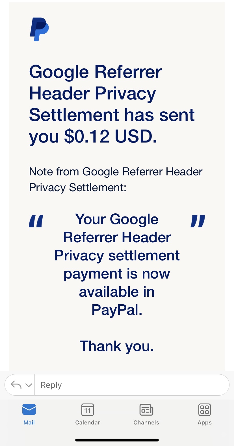Click the opening quotation mark icon
Image resolution: width=234 pixels, height=446 pixels.
[x=36, y=221]
